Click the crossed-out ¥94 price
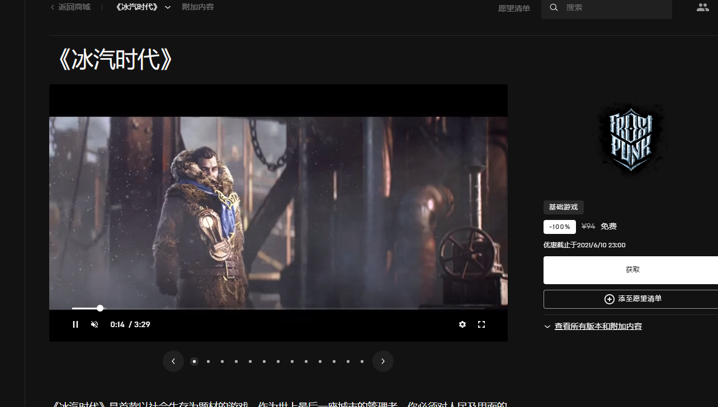The height and width of the screenshot is (407, 718). [x=588, y=227]
